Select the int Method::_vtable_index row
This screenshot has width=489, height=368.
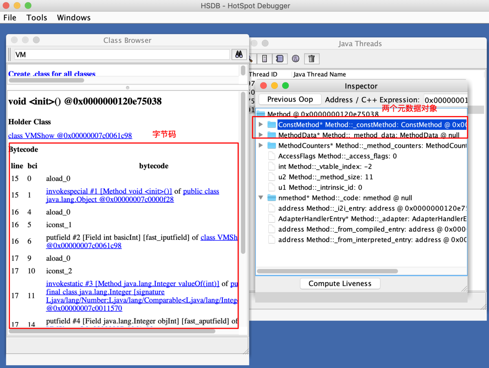325,166
